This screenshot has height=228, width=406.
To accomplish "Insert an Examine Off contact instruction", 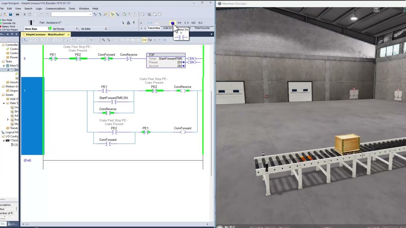I will click(179, 23).
